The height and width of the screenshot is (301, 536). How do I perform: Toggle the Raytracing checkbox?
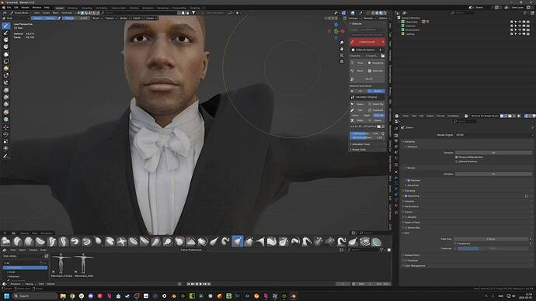pos(405,196)
